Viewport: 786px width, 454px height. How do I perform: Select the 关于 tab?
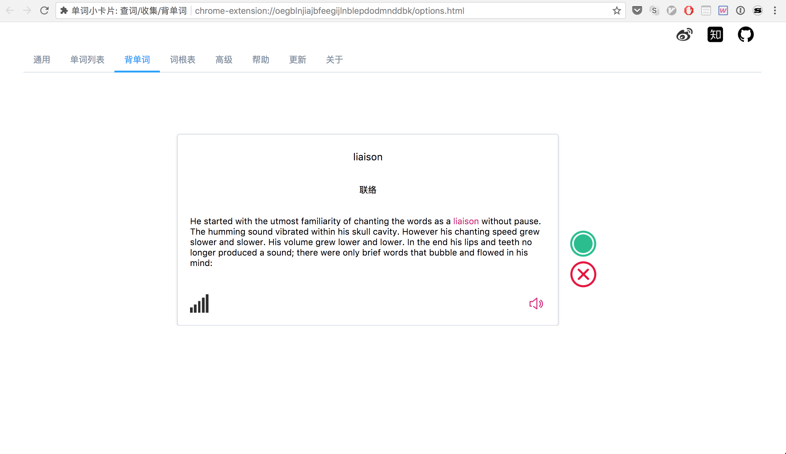point(334,60)
